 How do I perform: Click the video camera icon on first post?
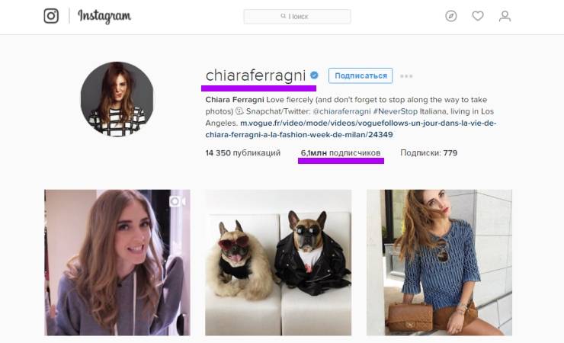pos(178,202)
